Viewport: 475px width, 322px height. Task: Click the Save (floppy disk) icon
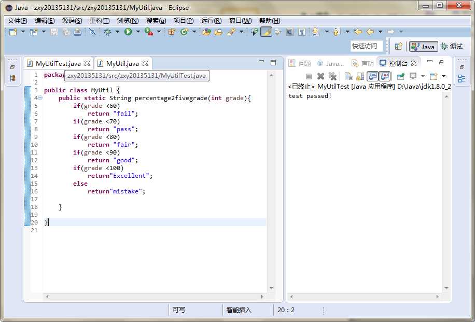point(54,32)
